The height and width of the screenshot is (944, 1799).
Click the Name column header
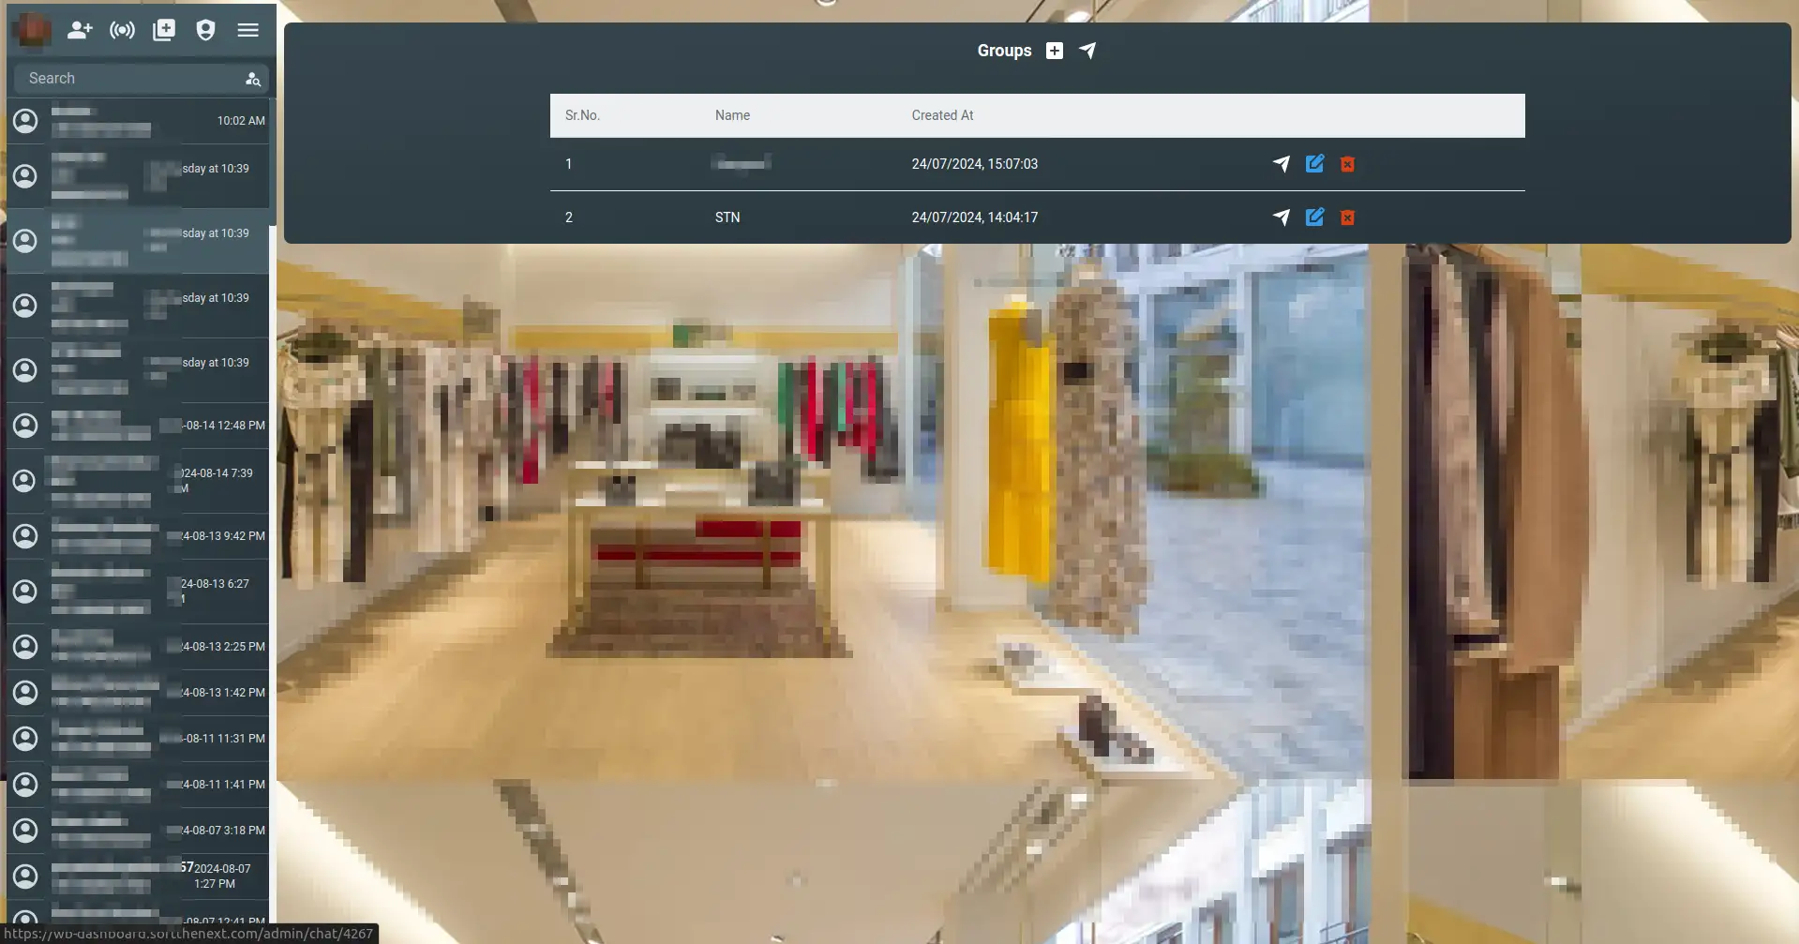click(x=732, y=115)
